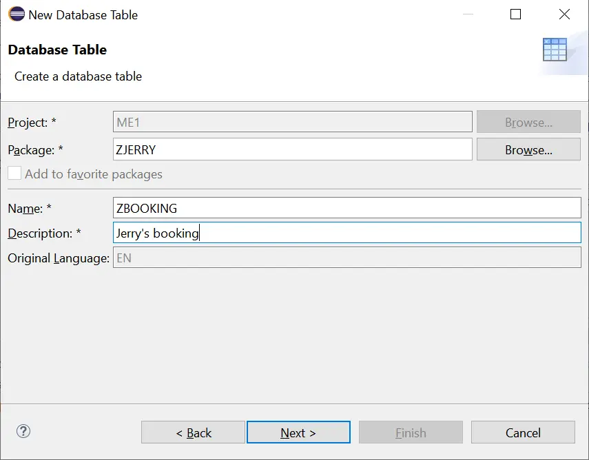The width and height of the screenshot is (589, 460).
Task: Cancel the New Database Table wizard
Action: pyautogui.click(x=523, y=432)
